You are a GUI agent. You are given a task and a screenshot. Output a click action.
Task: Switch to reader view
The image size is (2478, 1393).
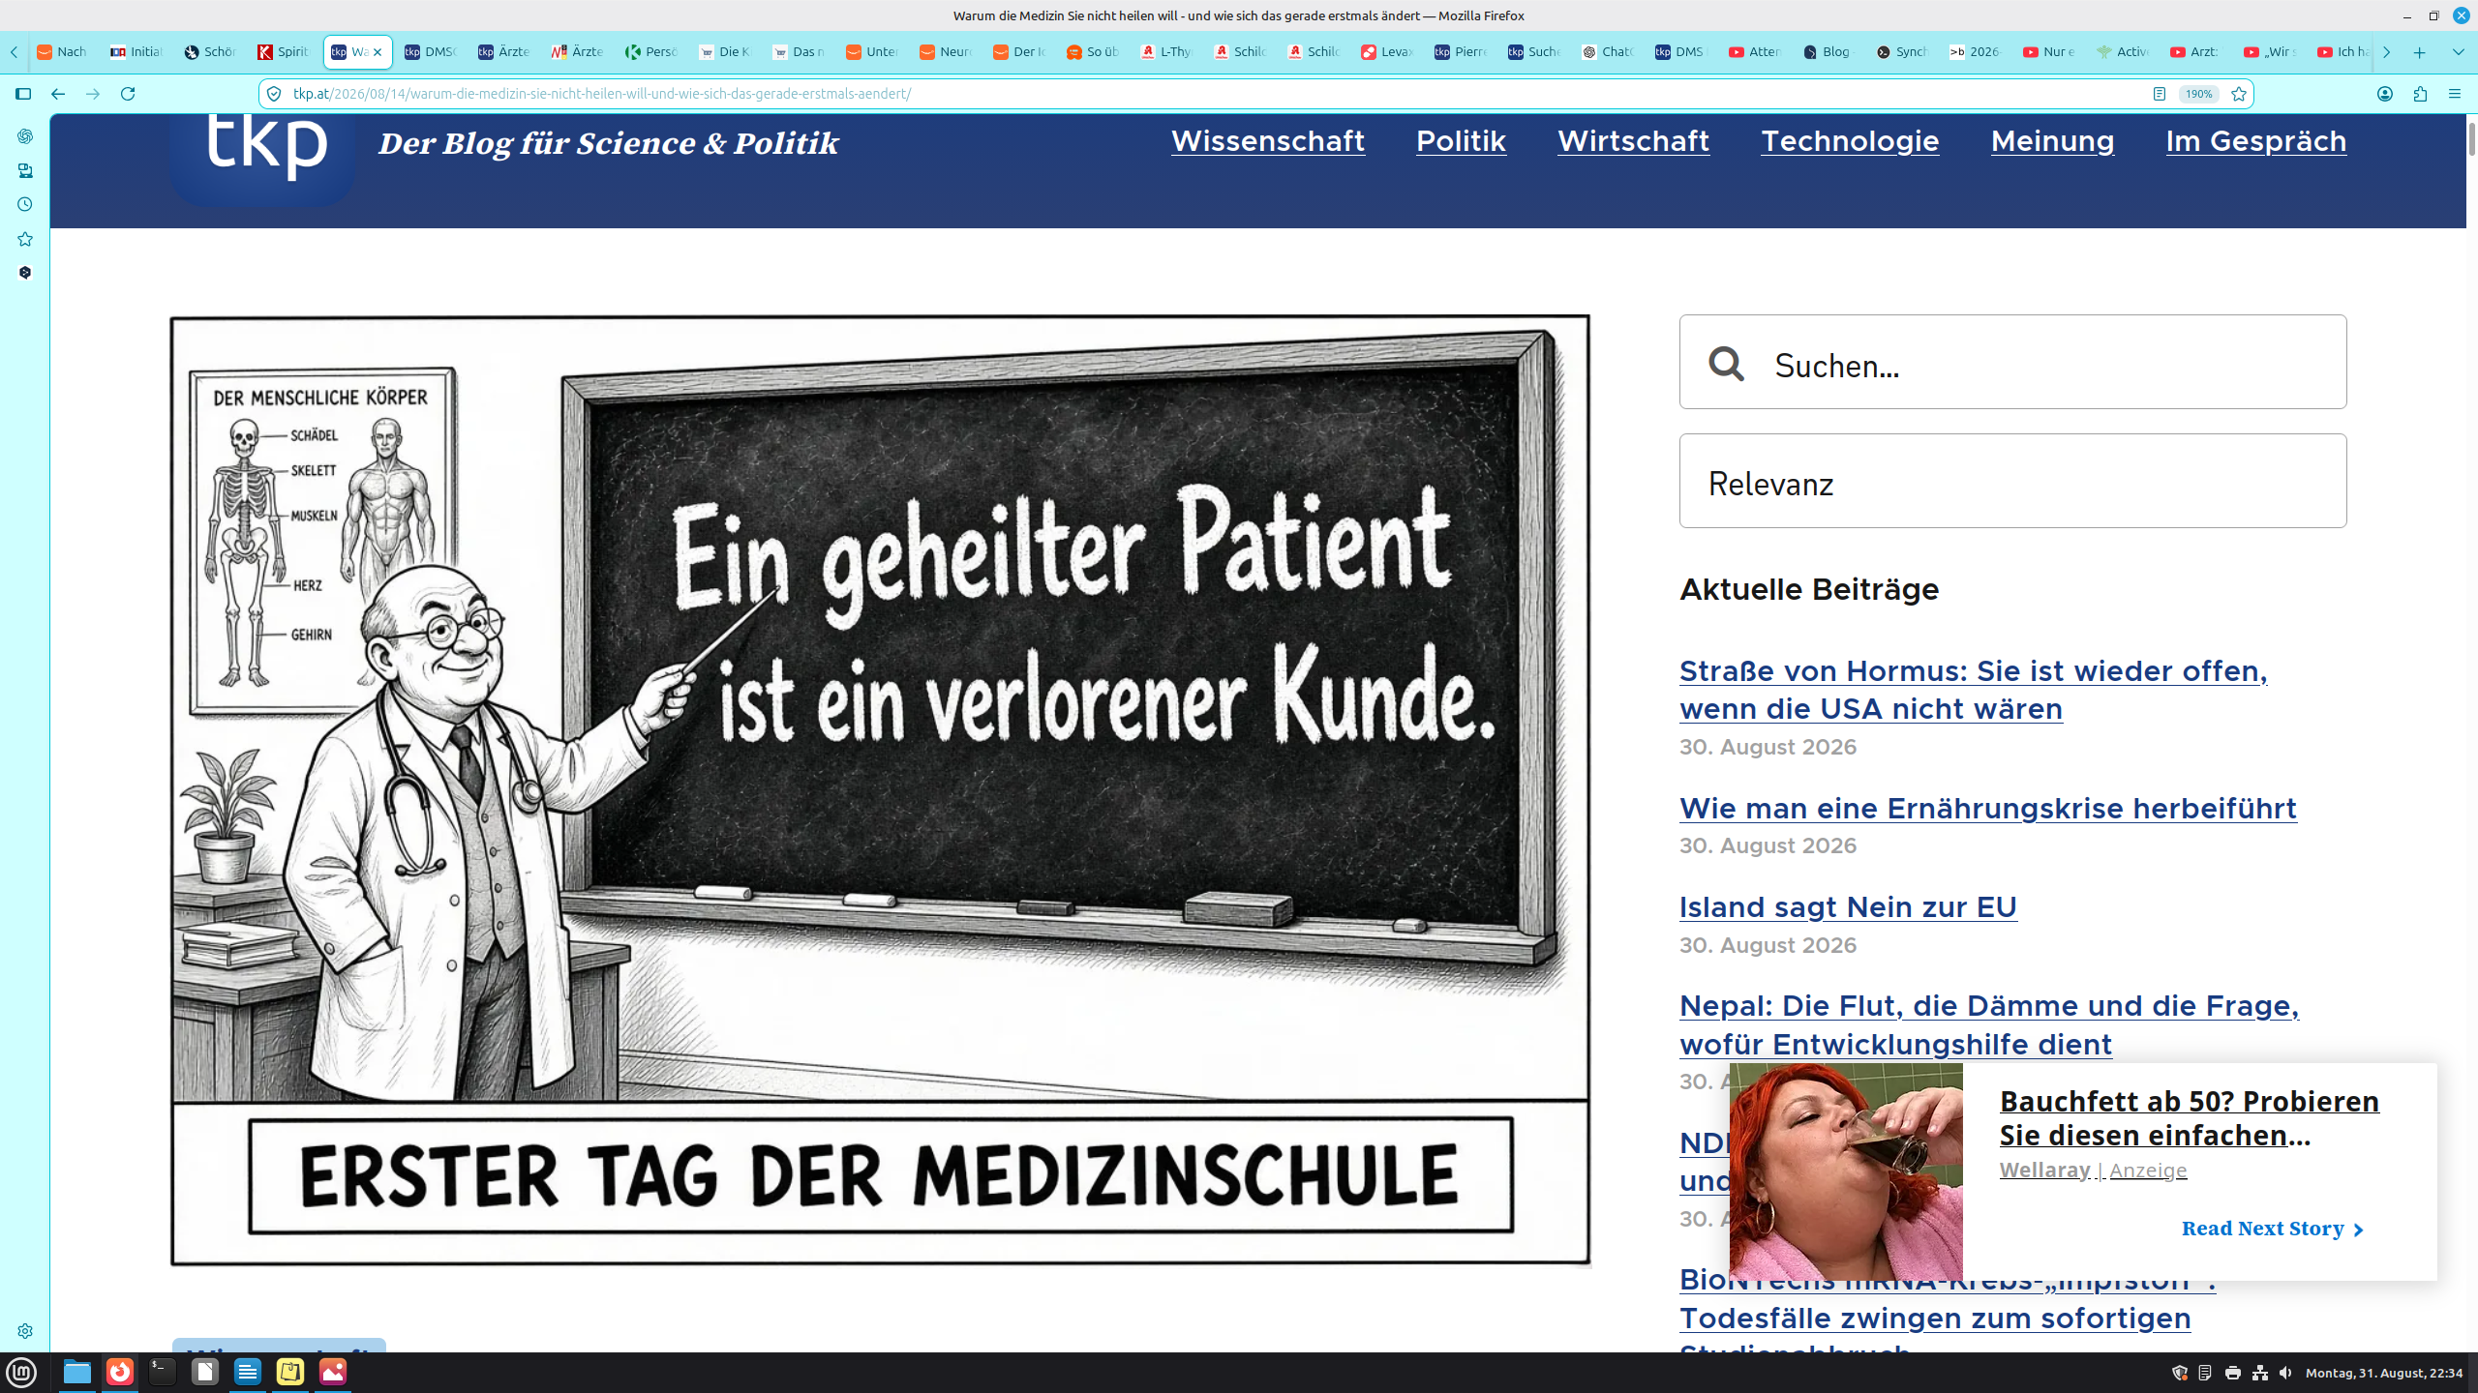pos(2159,94)
